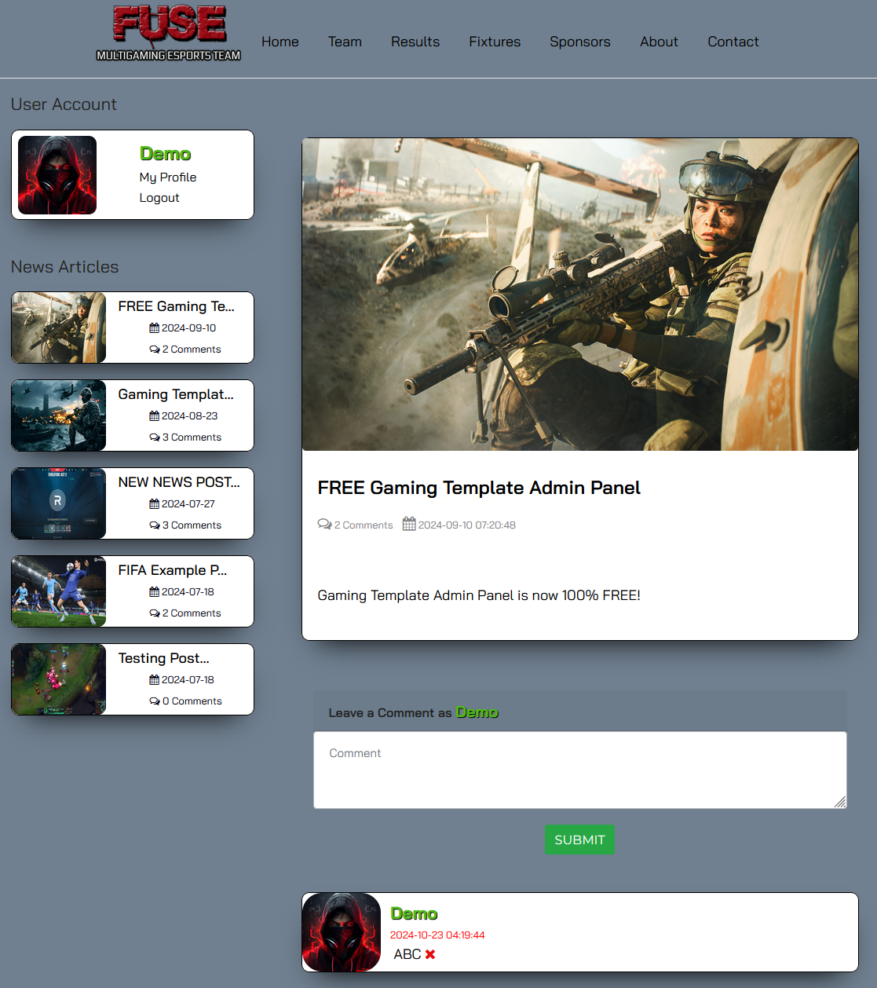This screenshot has height=988, width=877.
Task: Click the comment box resize handle
Action: (840, 802)
